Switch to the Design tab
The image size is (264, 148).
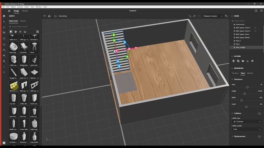point(16,11)
